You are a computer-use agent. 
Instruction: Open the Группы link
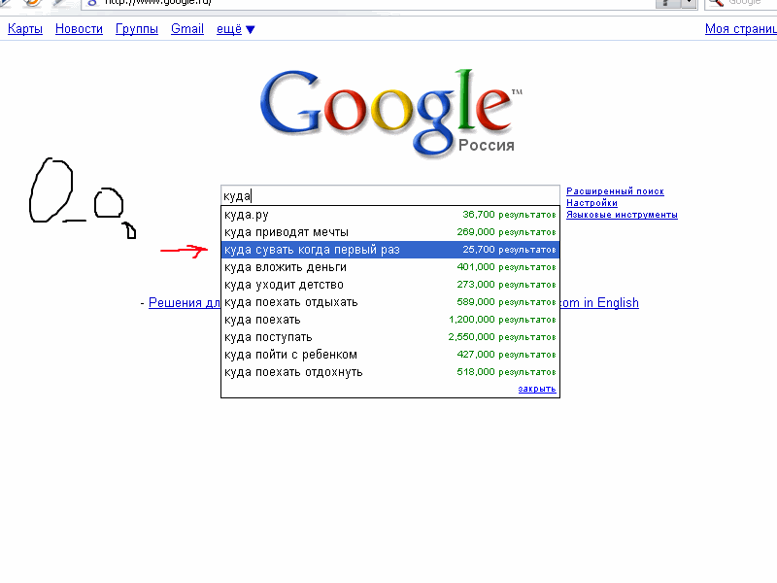(x=137, y=29)
